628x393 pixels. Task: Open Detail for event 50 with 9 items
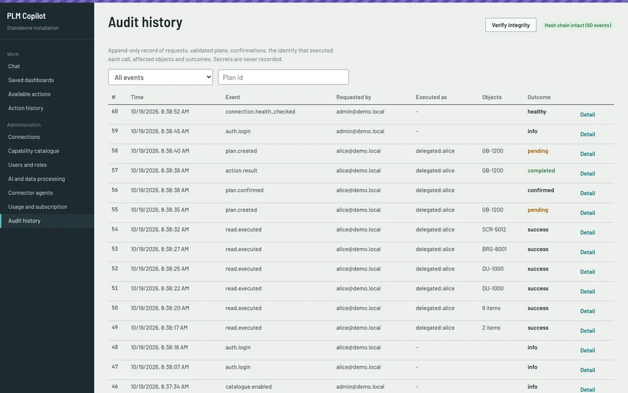[x=587, y=311]
